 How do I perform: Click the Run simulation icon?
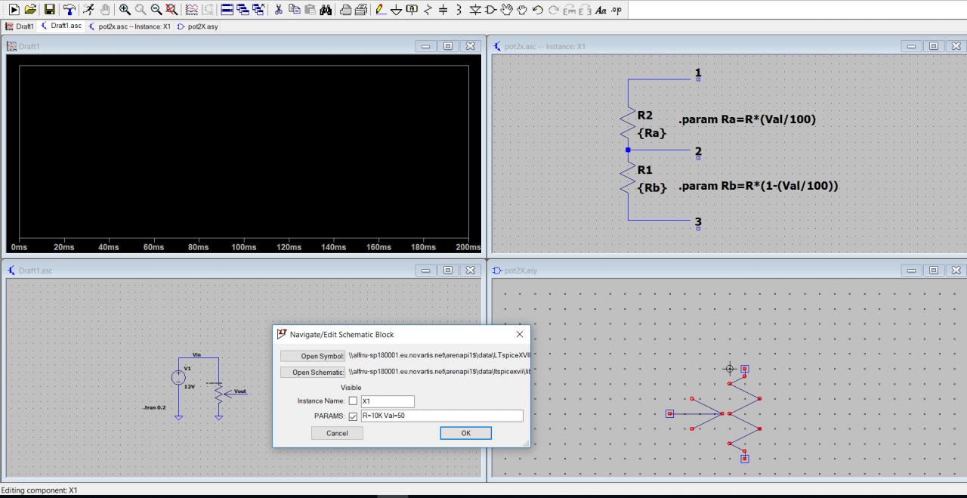(13, 10)
